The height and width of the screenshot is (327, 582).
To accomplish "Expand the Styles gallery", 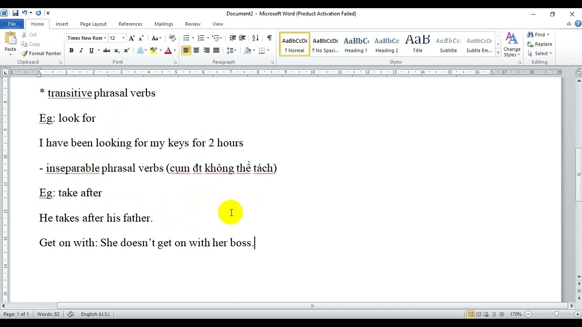I will [498, 53].
